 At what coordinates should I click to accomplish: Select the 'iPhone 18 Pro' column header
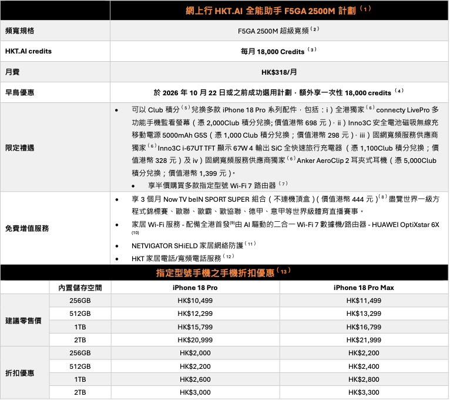pyautogui.click(x=195, y=288)
